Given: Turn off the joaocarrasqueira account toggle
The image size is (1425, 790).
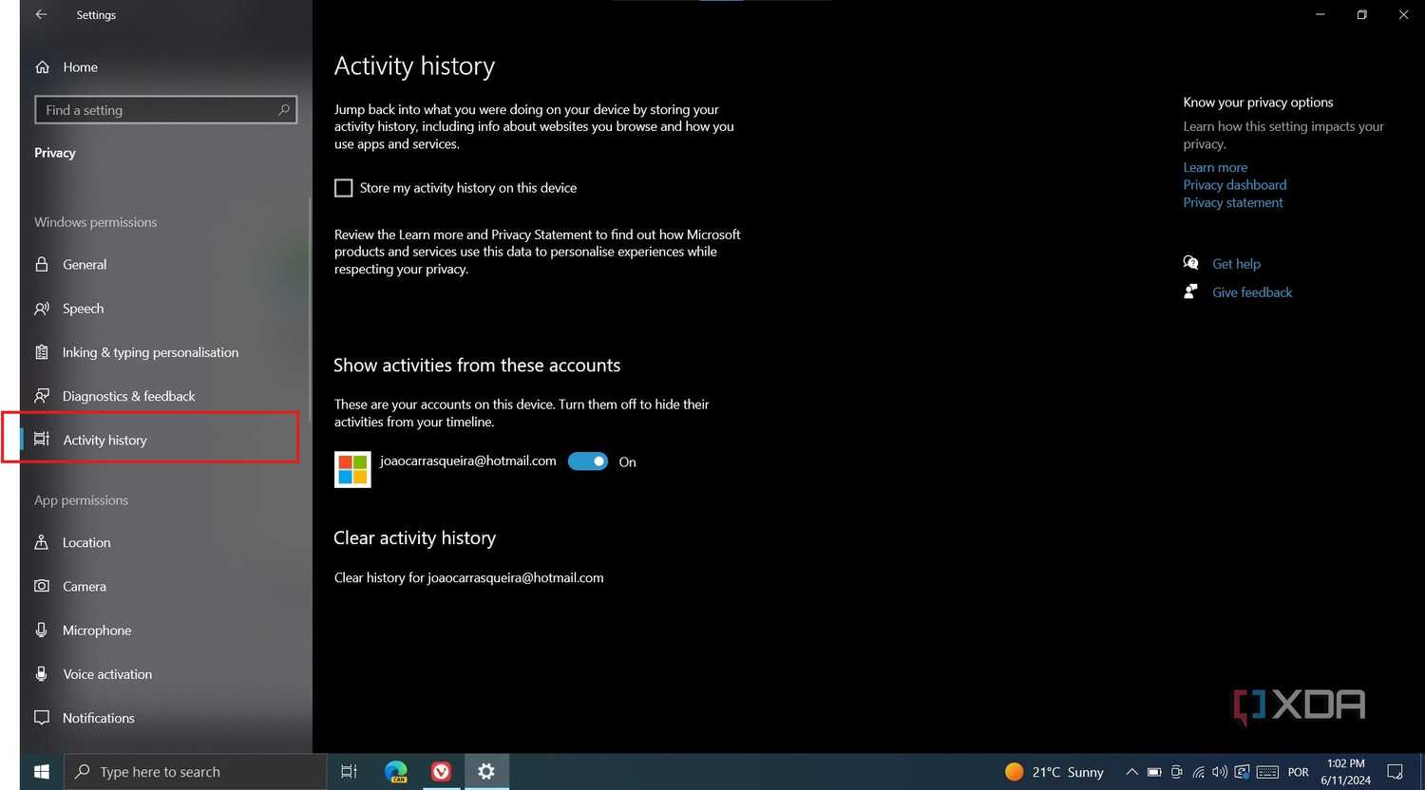Looking at the screenshot, I should (x=588, y=461).
